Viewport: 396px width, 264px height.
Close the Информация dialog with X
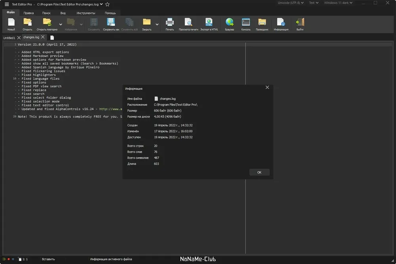tap(267, 88)
